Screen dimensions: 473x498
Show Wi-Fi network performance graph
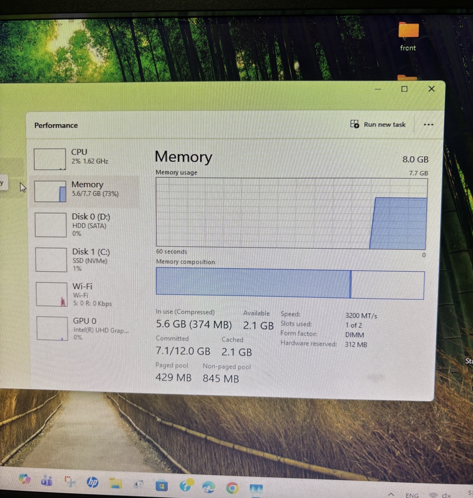click(83, 294)
